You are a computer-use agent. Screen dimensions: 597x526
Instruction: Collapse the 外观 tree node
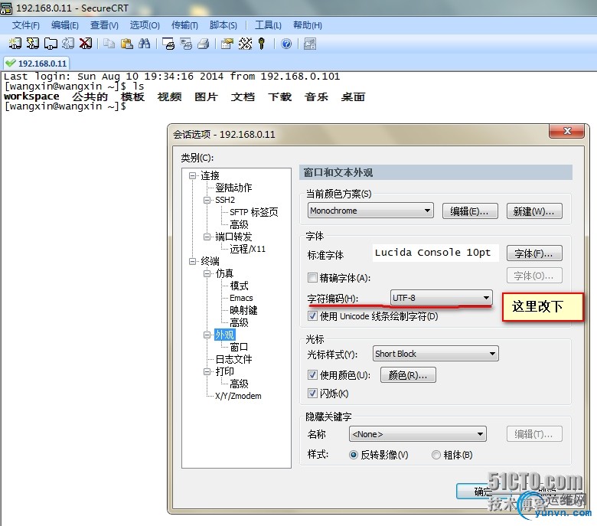click(207, 335)
